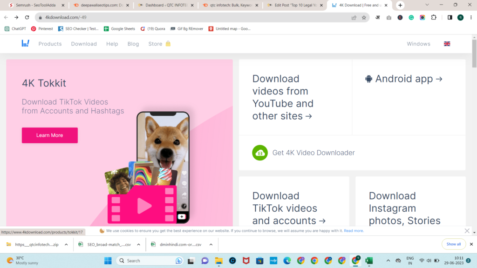Click the UK flag language icon
The image size is (477, 268).
coord(447,44)
